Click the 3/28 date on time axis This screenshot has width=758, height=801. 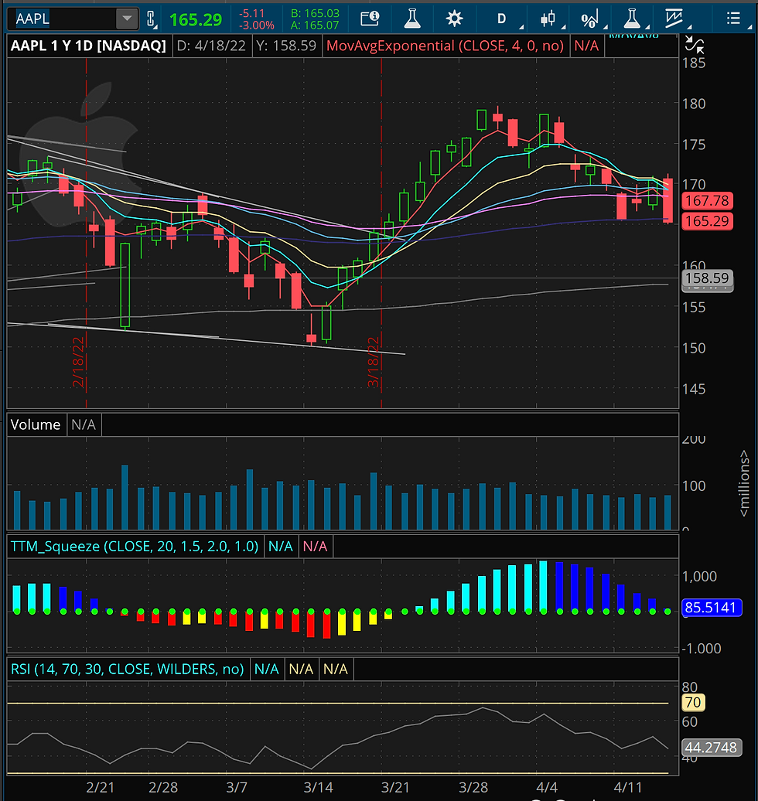coord(473,787)
